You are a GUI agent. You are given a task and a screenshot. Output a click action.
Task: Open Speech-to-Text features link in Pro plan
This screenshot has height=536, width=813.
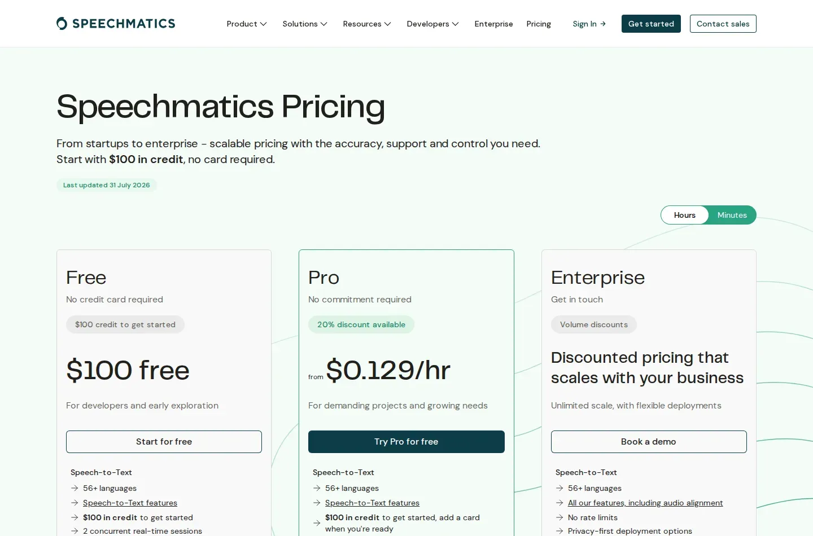[372, 503]
